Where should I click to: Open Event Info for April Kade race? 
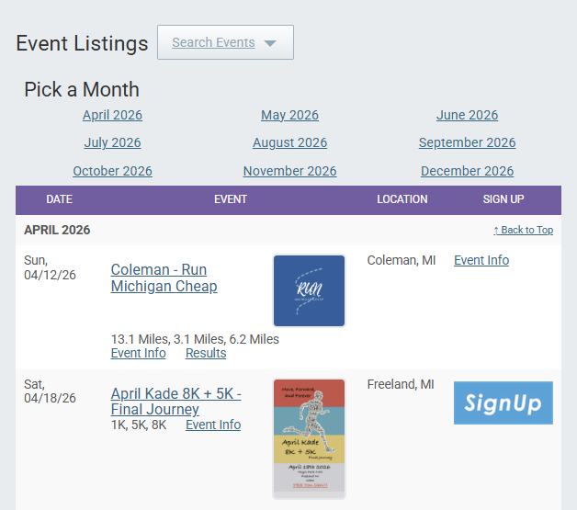pos(213,425)
